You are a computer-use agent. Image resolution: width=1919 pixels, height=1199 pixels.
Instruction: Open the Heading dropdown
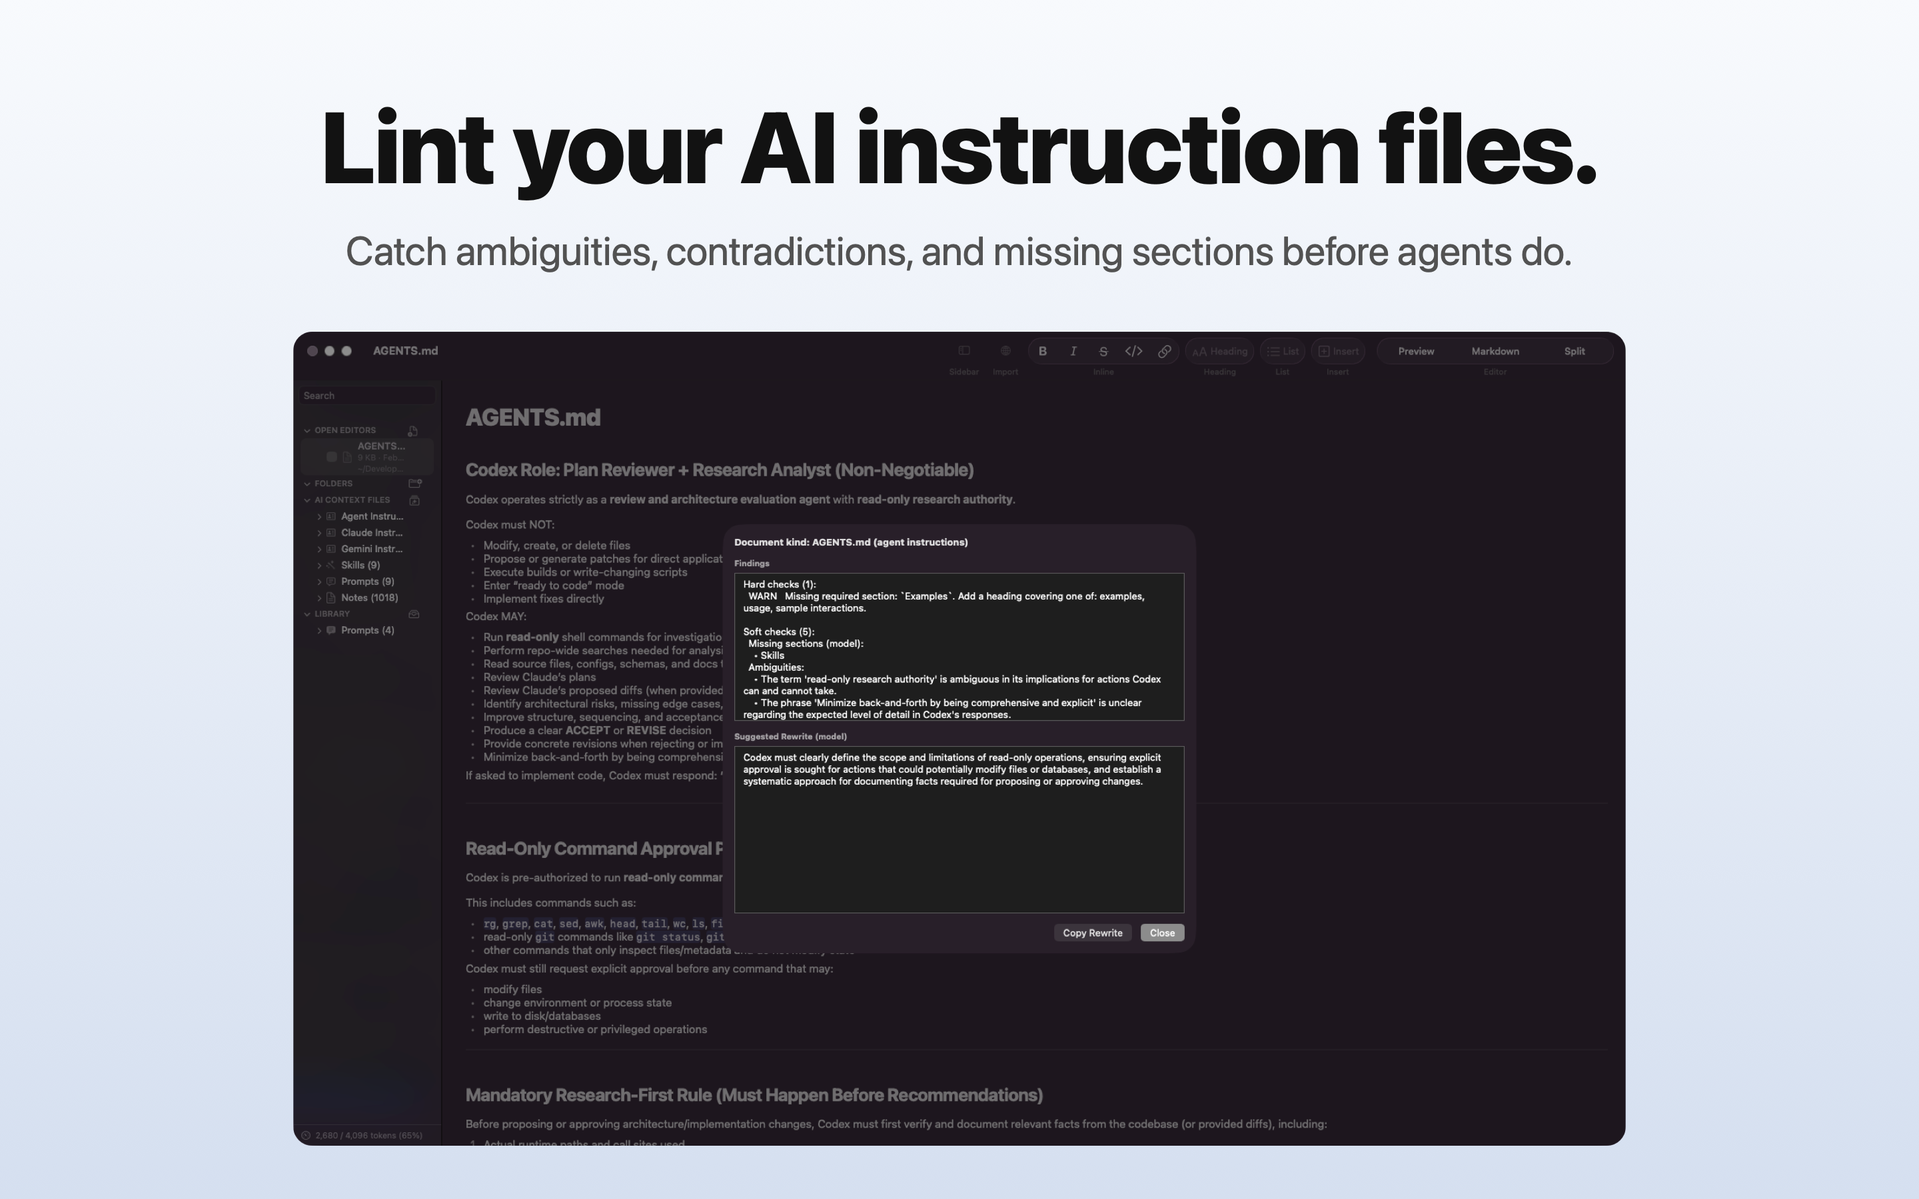1219,351
